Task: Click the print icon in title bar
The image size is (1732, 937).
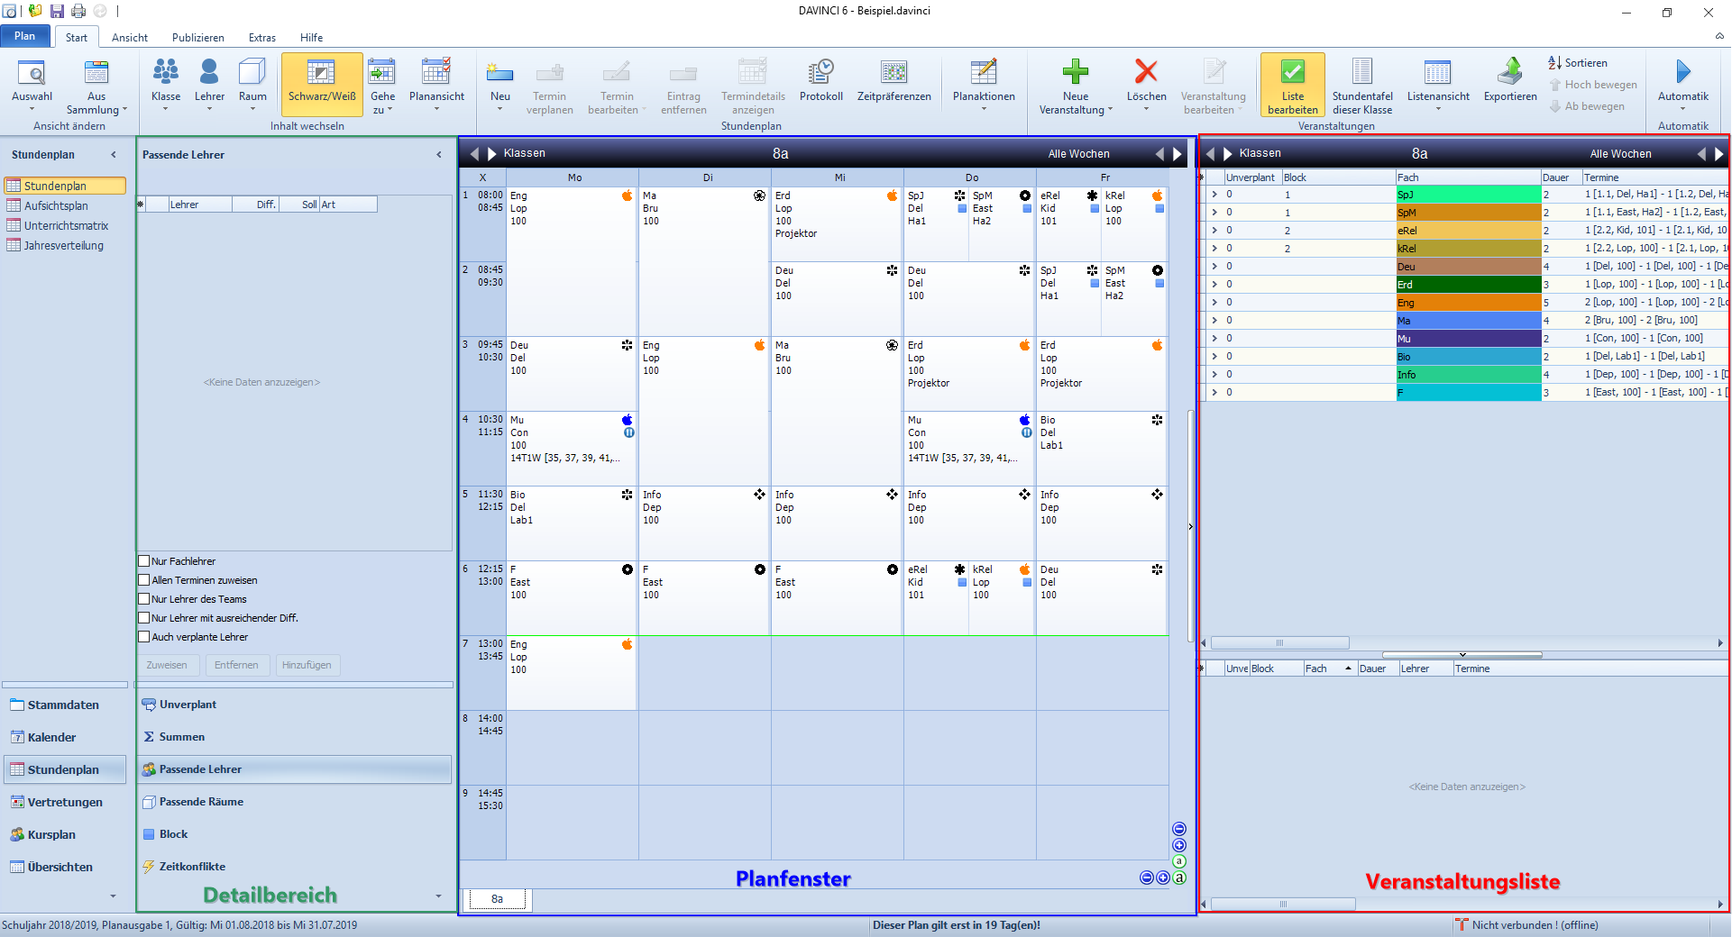Action: pyautogui.click(x=78, y=11)
